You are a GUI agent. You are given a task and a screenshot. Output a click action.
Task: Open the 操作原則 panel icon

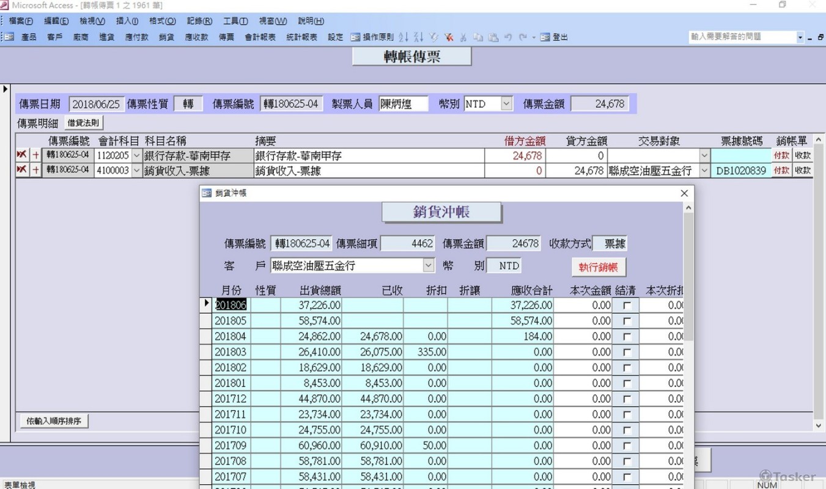356,37
